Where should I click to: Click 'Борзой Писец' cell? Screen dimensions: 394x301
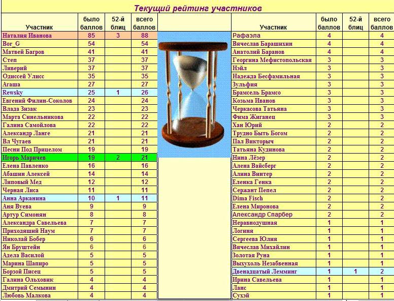[x=40, y=272]
